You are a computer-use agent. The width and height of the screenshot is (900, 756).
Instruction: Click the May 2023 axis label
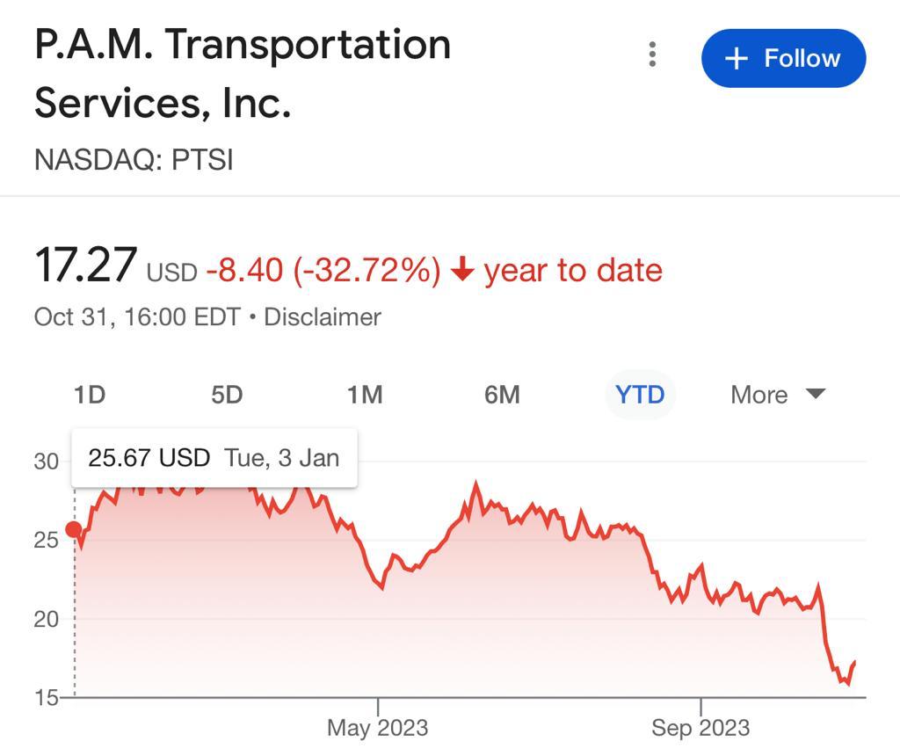(x=377, y=728)
